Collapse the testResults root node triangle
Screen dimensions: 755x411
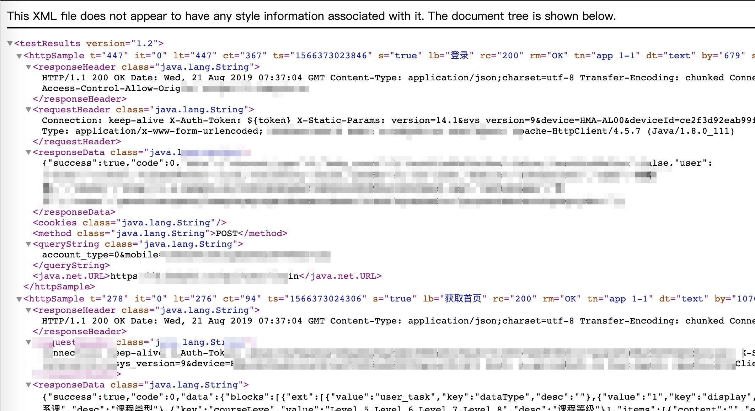click(x=10, y=44)
